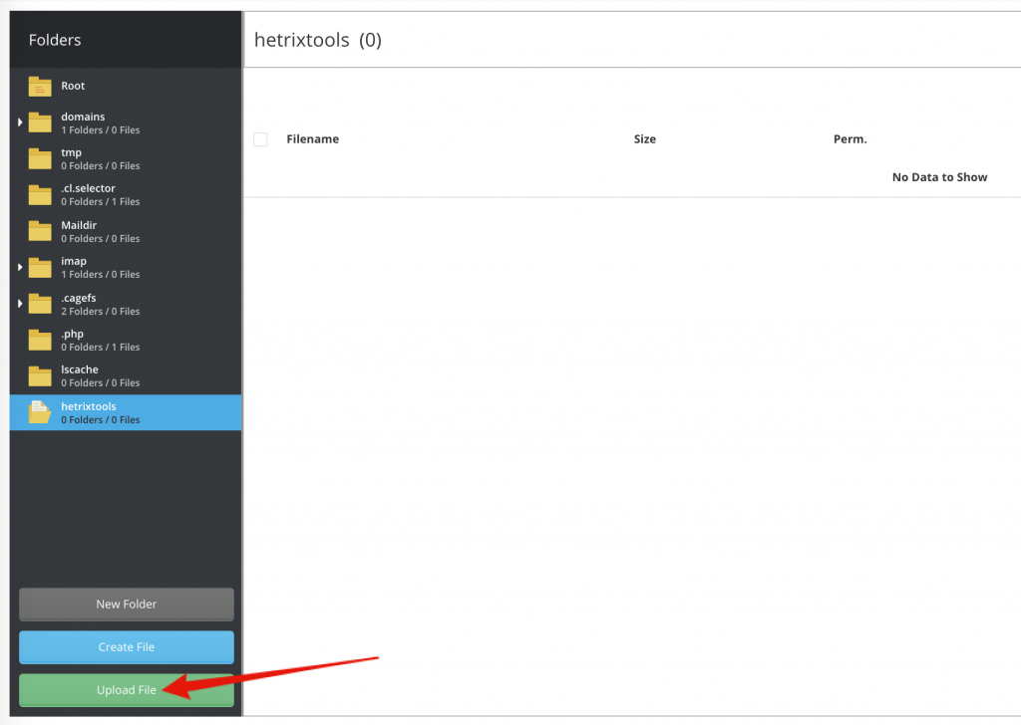
Task: Expand the .cagefs folder tree
Action: point(18,304)
